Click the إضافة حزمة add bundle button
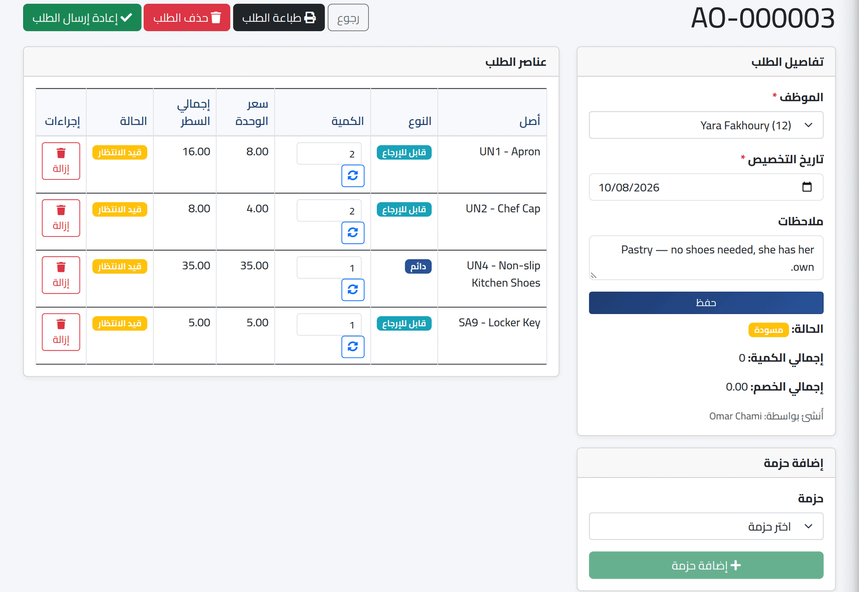The height and width of the screenshot is (592, 859). (x=706, y=565)
